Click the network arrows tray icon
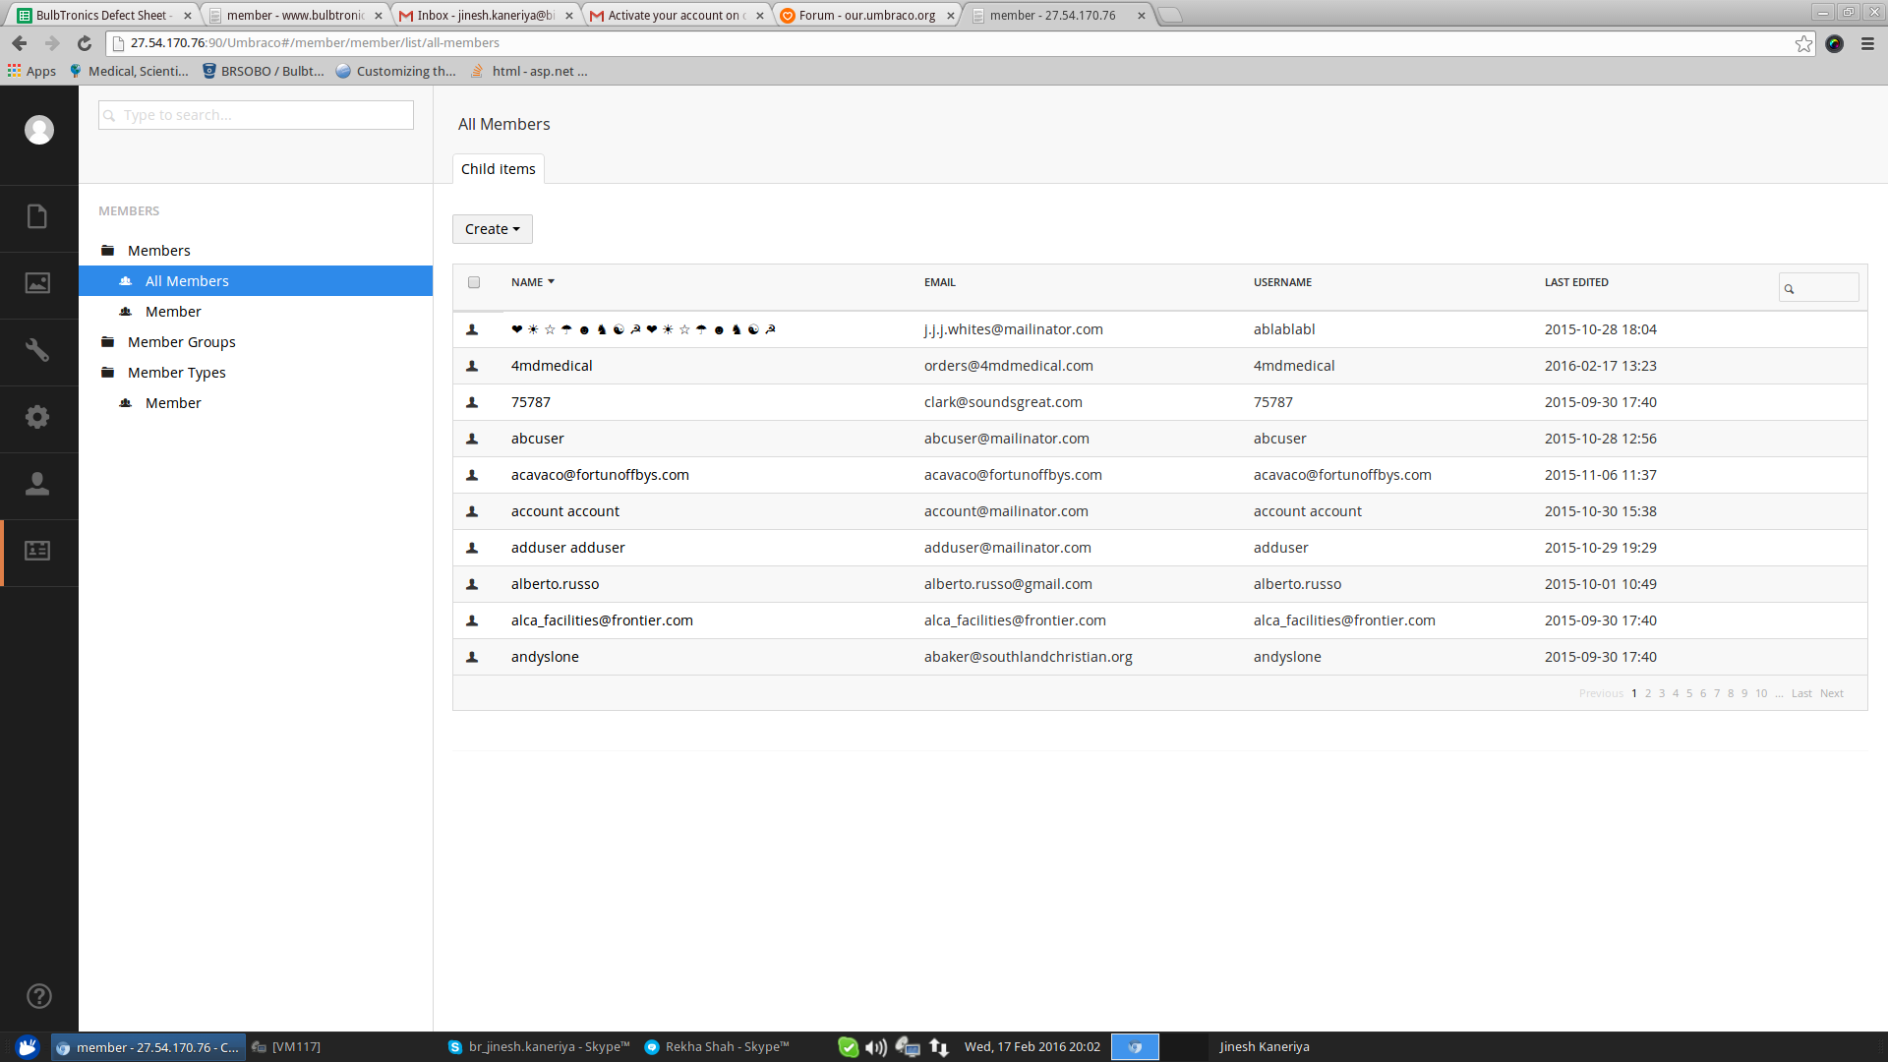The image size is (1888, 1062). 939,1047
